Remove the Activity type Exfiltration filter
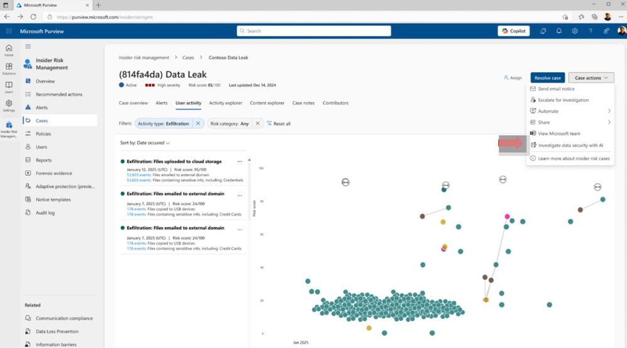 [197, 124]
